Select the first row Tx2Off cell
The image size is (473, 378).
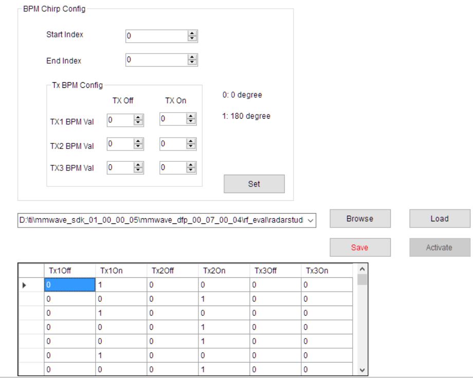173,285
